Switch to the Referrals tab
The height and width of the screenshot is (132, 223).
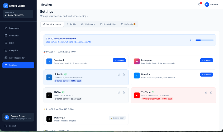tap(128, 24)
